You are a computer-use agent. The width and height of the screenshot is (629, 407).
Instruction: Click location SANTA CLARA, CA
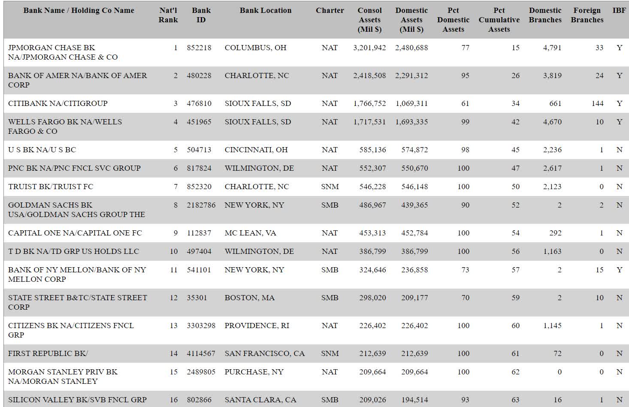[260, 400]
